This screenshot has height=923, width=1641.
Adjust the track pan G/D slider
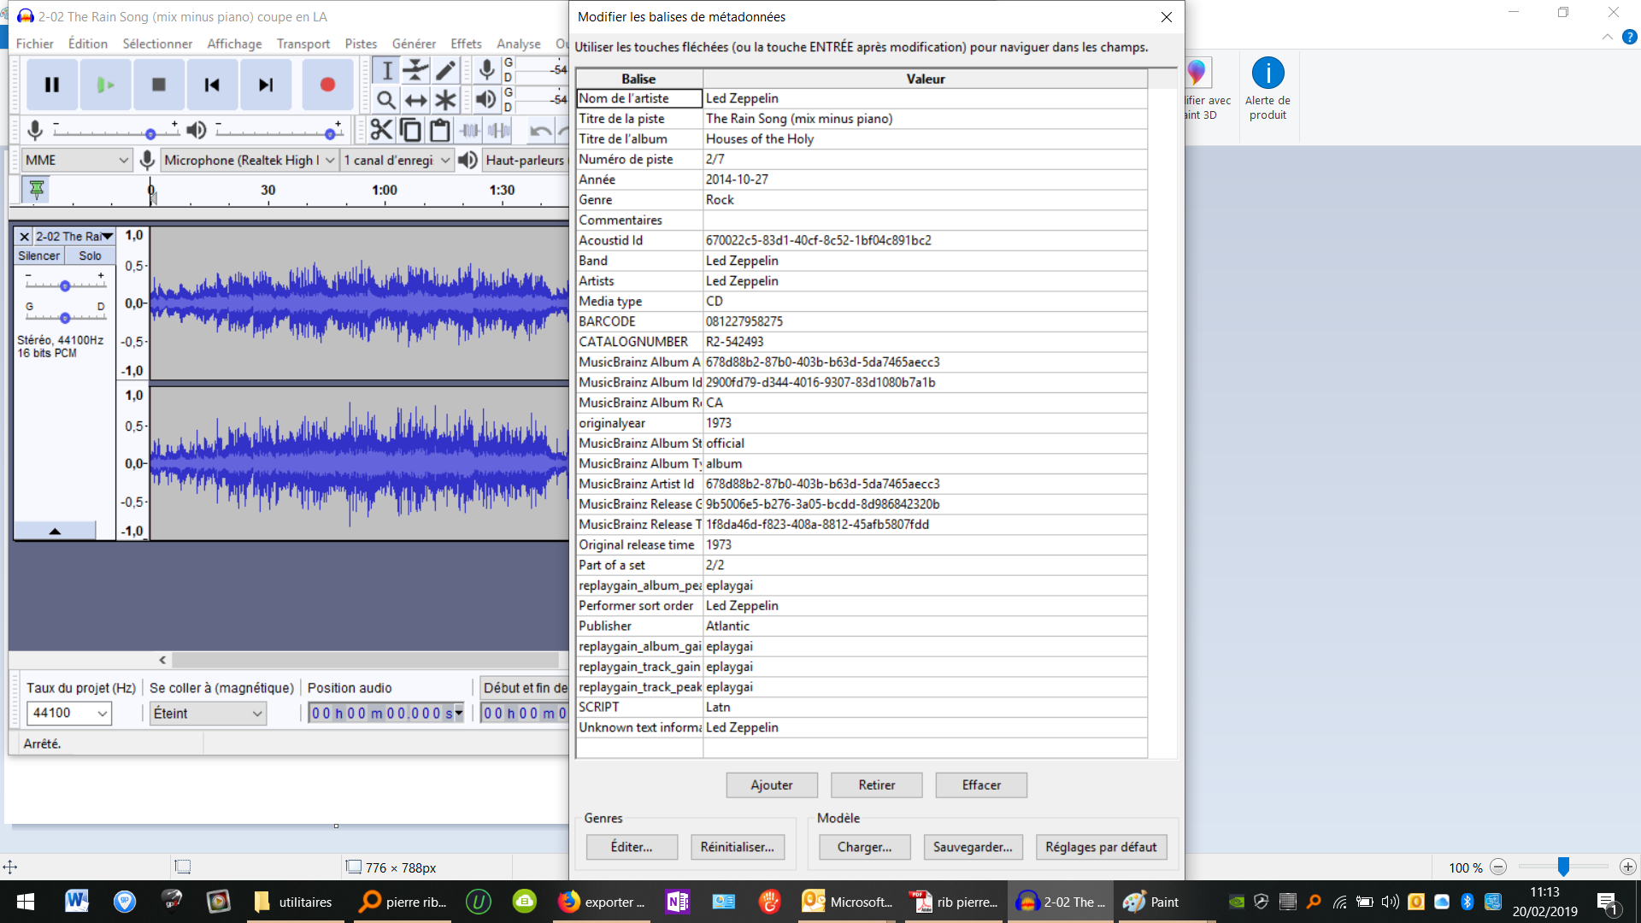(65, 317)
